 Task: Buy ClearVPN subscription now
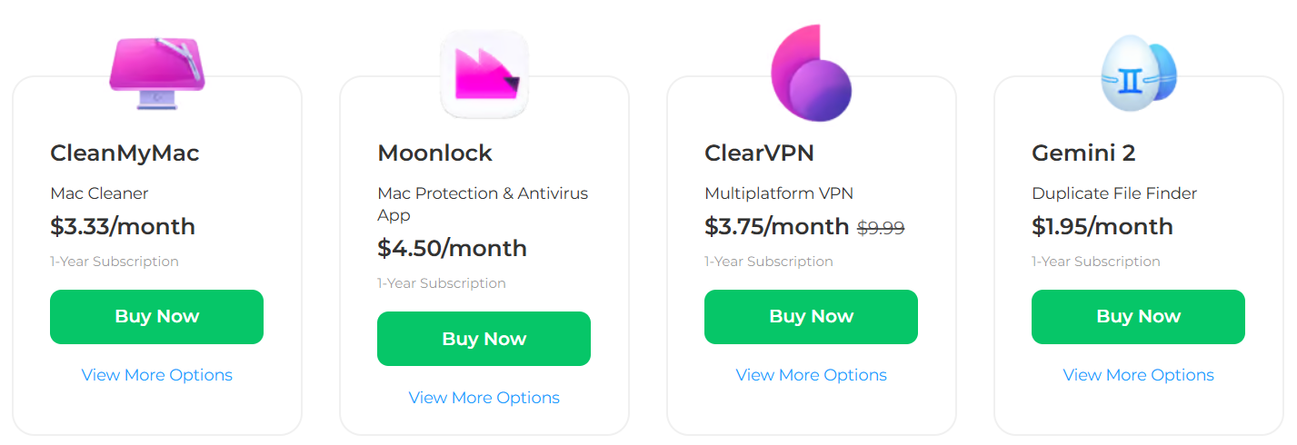811,317
